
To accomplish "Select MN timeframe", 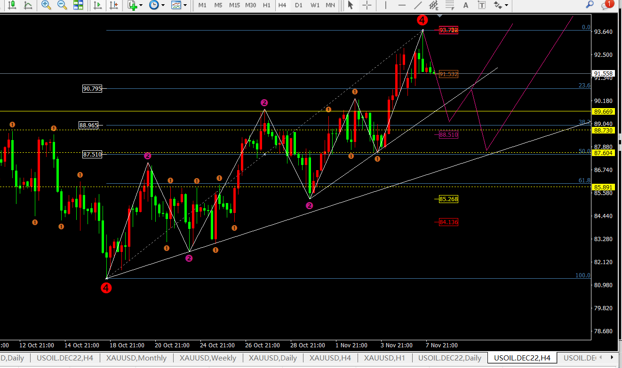I will (x=330, y=5).
